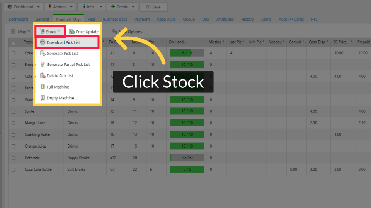This screenshot has height=208, width=371.
Task: Check the Coca Cola Bottle row checkbox
Action: click(14, 169)
